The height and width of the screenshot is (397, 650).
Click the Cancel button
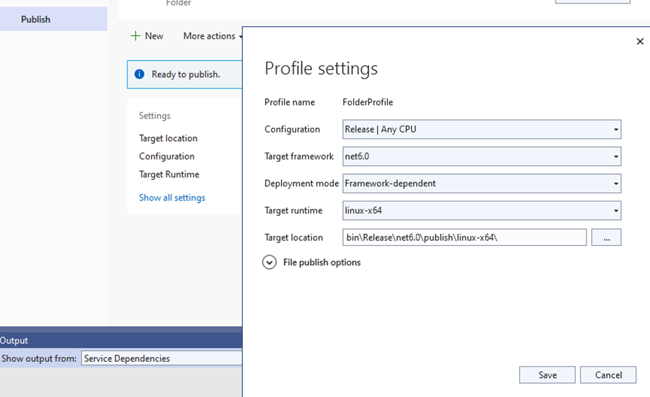[608, 375]
